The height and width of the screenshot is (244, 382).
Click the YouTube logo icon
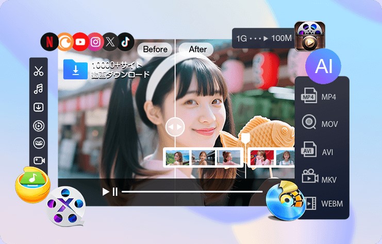tap(80, 42)
